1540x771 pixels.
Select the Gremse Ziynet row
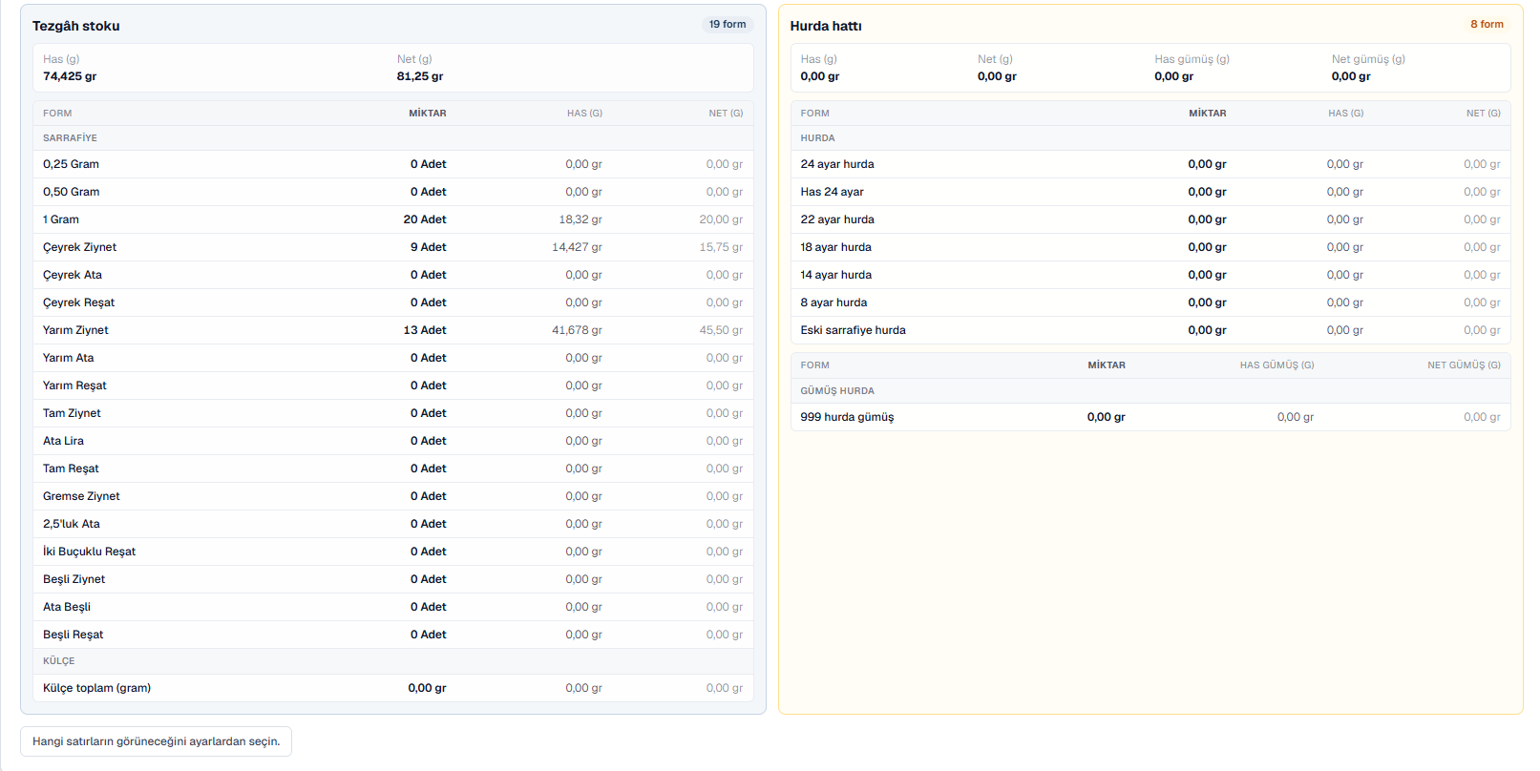coord(393,496)
